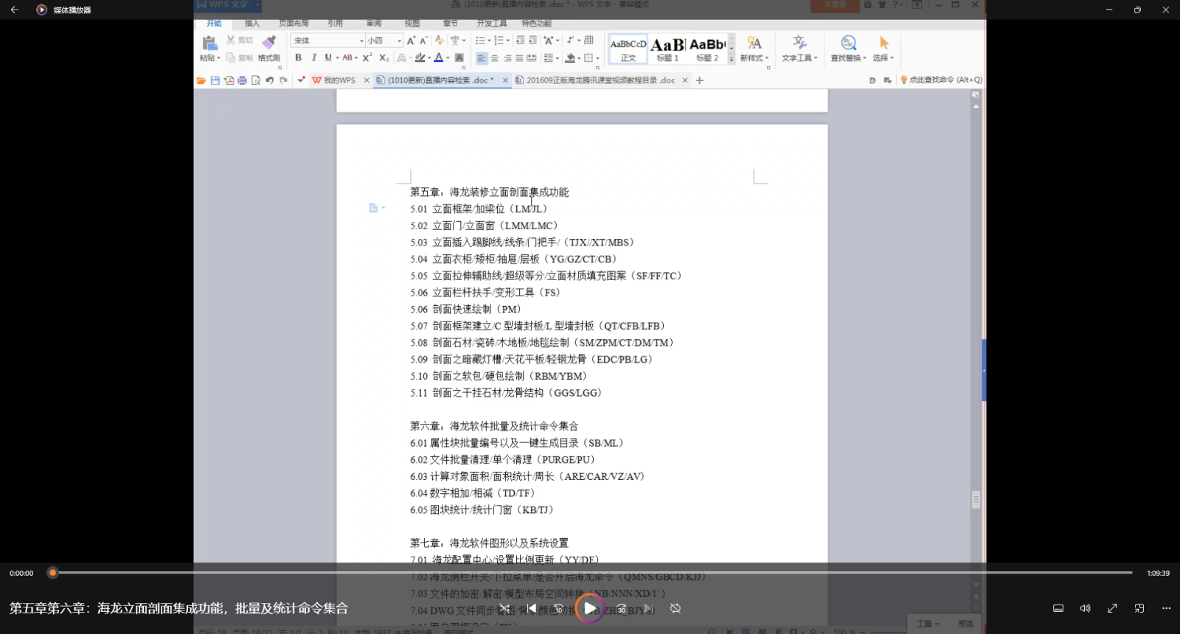Skip forward 30 seconds

click(621, 608)
